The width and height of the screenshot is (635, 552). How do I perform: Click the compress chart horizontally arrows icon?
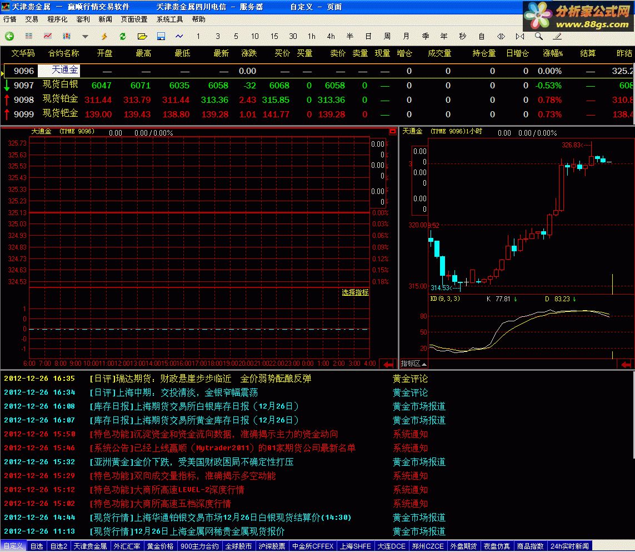pyautogui.click(x=520, y=37)
